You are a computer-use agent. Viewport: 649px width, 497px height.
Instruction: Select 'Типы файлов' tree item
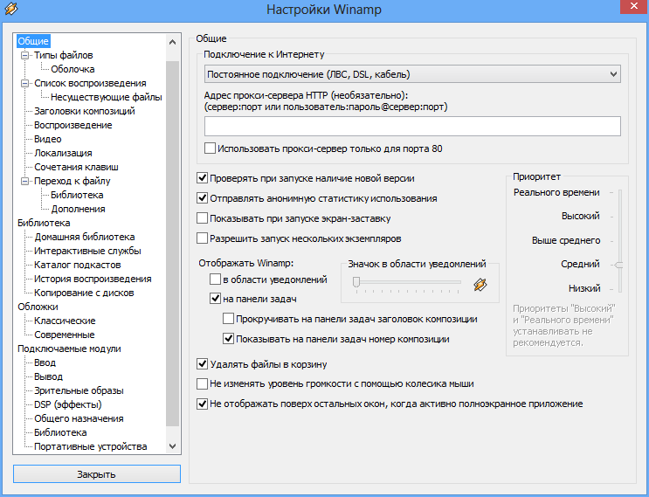tap(63, 55)
